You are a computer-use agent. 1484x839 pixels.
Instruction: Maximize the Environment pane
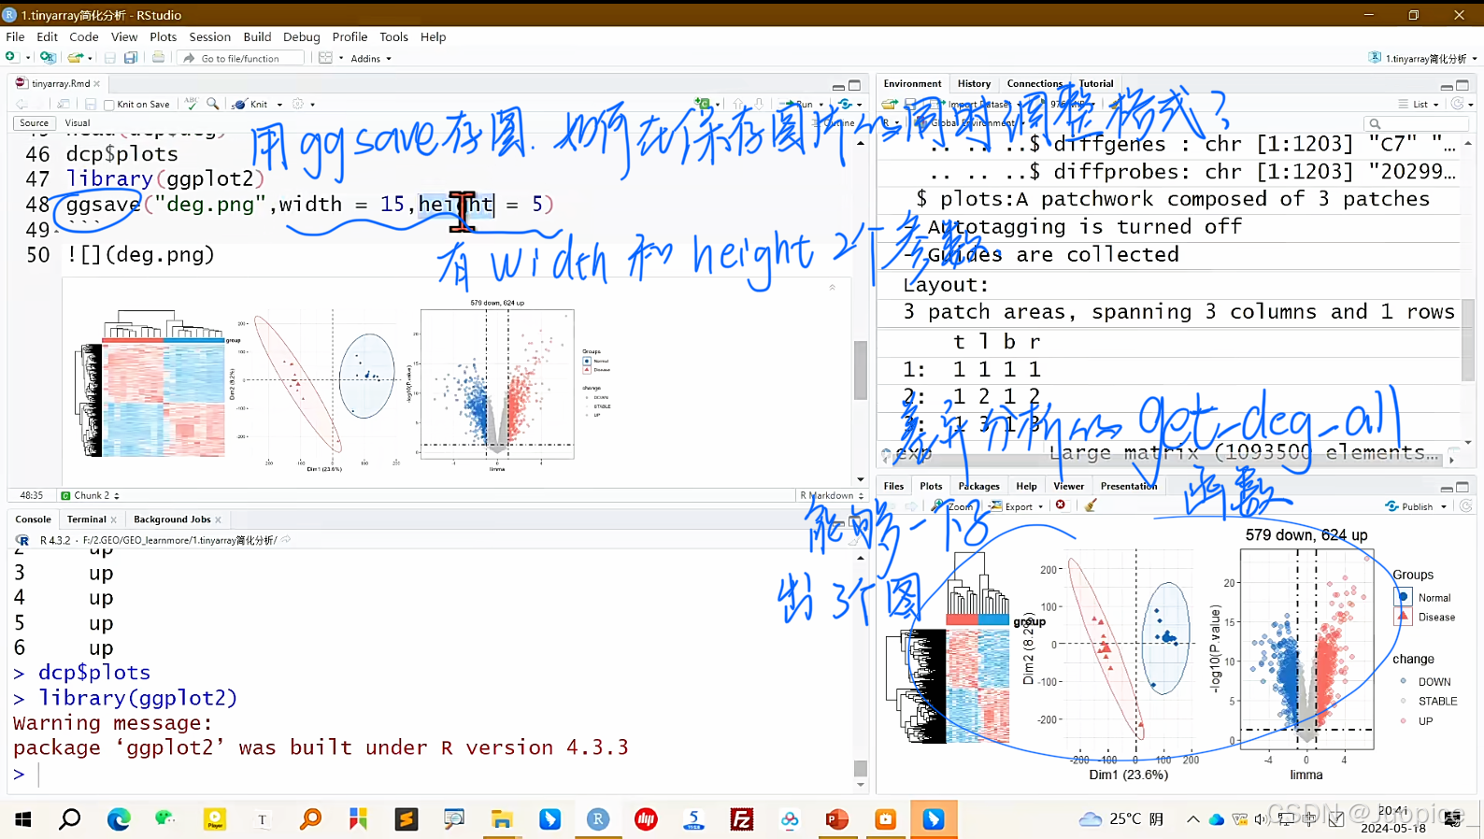tap(1463, 85)
